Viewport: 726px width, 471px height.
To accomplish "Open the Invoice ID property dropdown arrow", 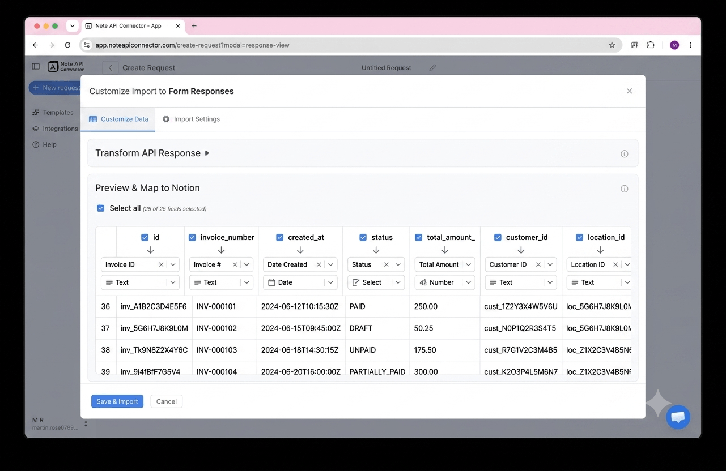I will point(173,264).
